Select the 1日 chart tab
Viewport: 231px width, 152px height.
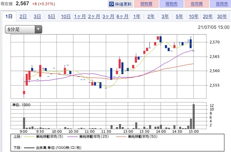(x=9, y=16)
